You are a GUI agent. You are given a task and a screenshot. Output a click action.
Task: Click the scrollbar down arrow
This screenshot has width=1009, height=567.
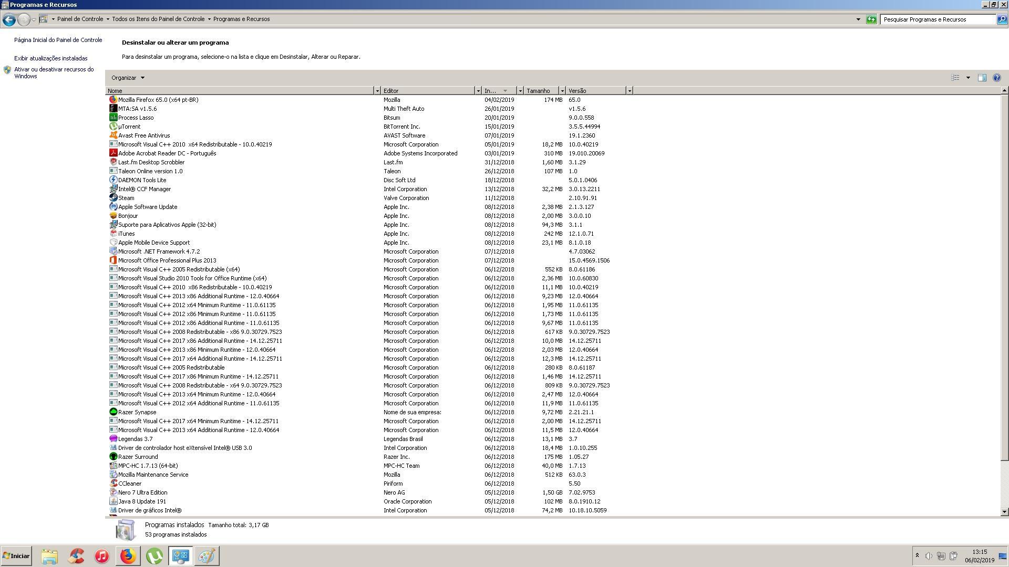pyautogui.click(x=1004, y=512)
